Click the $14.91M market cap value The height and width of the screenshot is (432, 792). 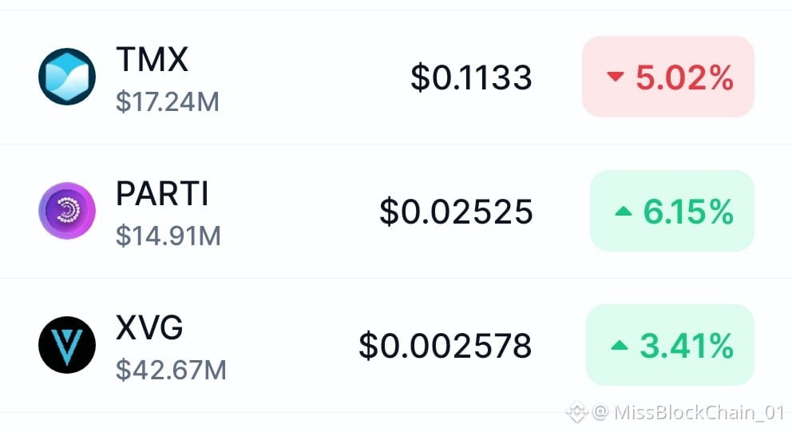coord(168,236)
